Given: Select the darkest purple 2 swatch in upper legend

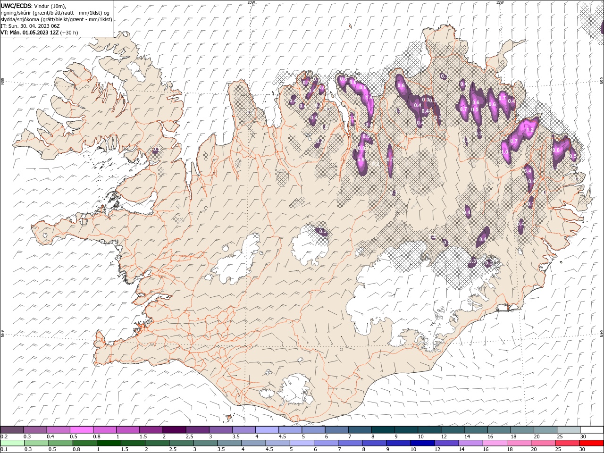Looking at the screenshot, I should click(174, 429).
